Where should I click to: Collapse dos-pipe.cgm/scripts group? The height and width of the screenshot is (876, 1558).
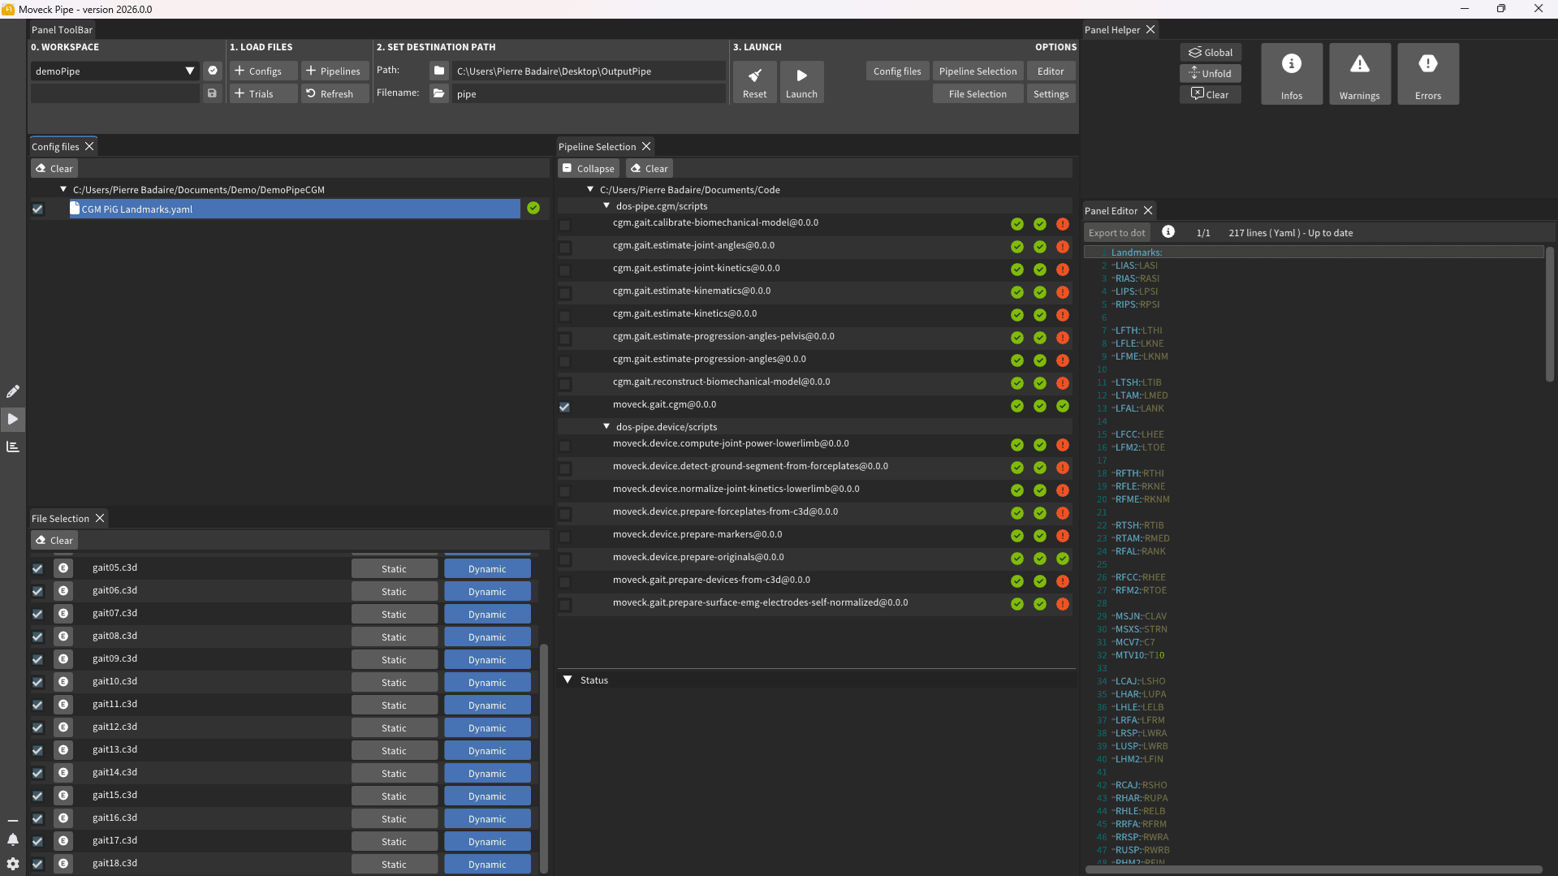606,205
